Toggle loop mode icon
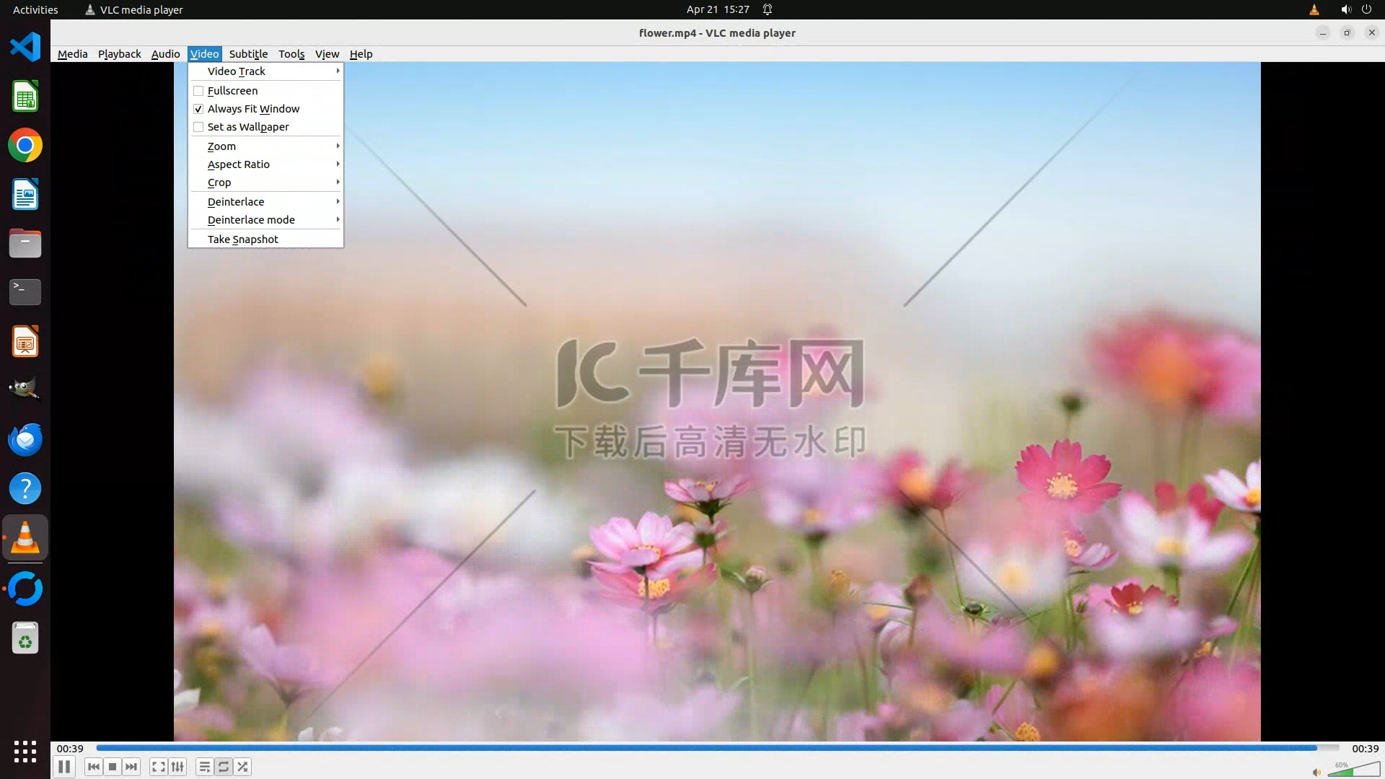The image size is (1385, 779). point(224,767)
